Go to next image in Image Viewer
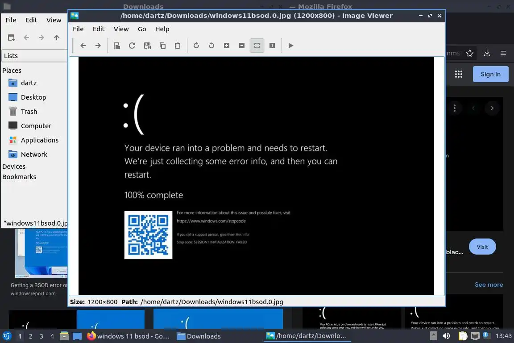This screenshot has width=514, height=343. 98,46
